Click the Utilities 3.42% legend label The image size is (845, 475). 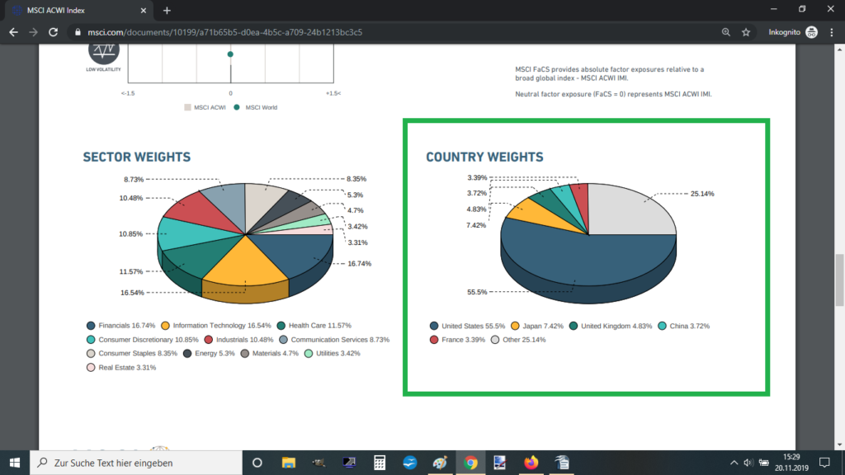pyautogui.click(x=338, y=354)
